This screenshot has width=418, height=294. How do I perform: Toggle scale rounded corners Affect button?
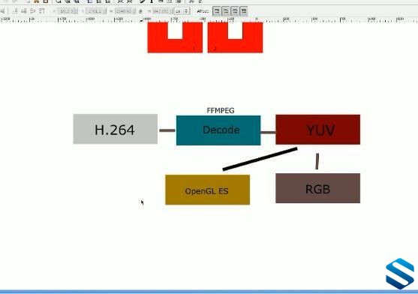click(x=226, y=11)
